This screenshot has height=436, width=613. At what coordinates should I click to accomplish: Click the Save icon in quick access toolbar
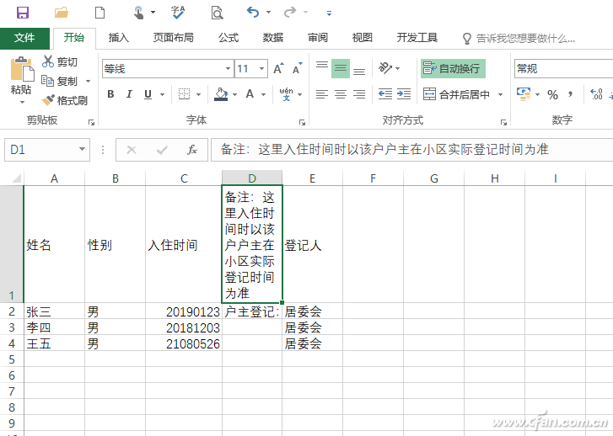(23, 13)
